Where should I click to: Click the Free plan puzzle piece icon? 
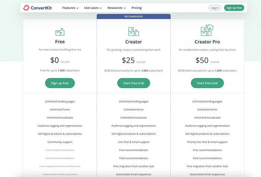click(x=60, y=32)
